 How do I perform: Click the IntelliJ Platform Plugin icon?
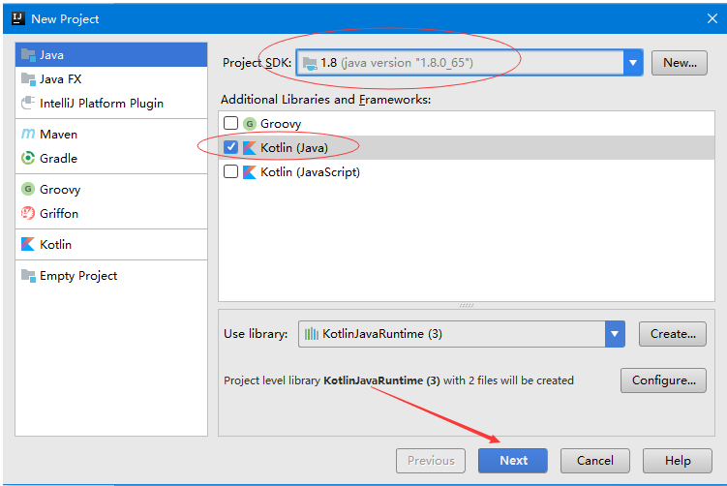(x=28, y=104)
